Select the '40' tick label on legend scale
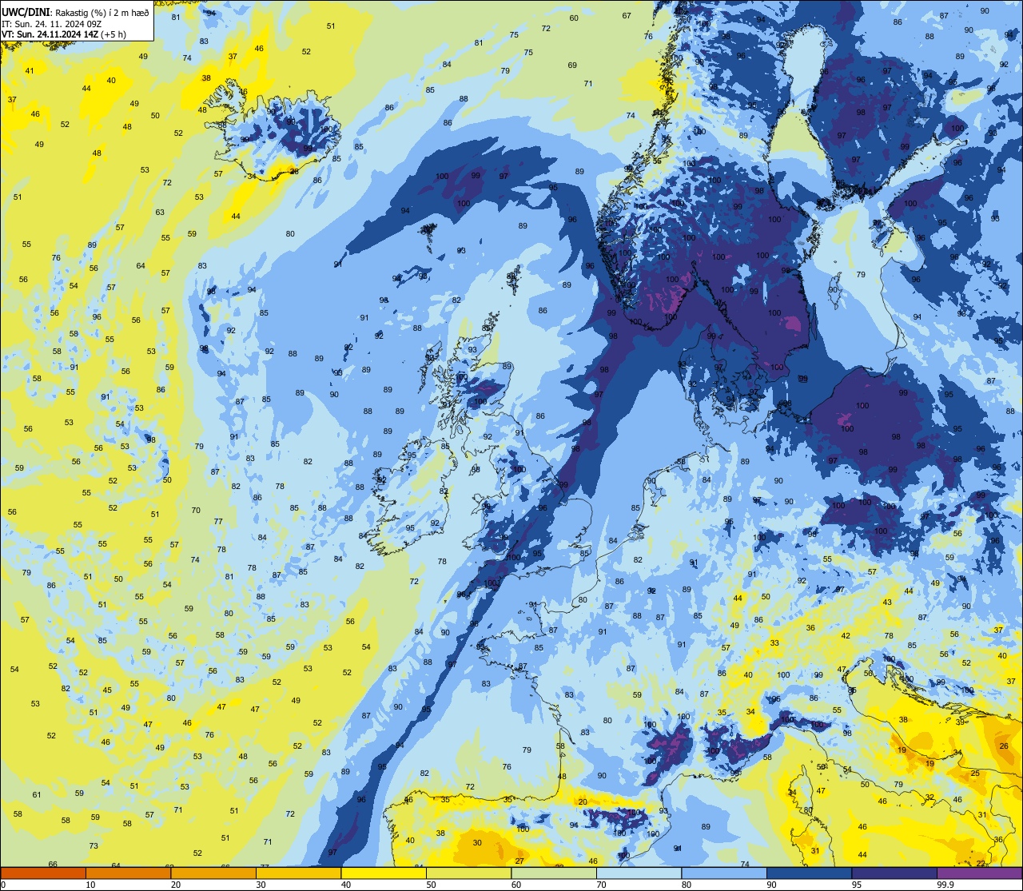1023x891 pixels. 345,885
